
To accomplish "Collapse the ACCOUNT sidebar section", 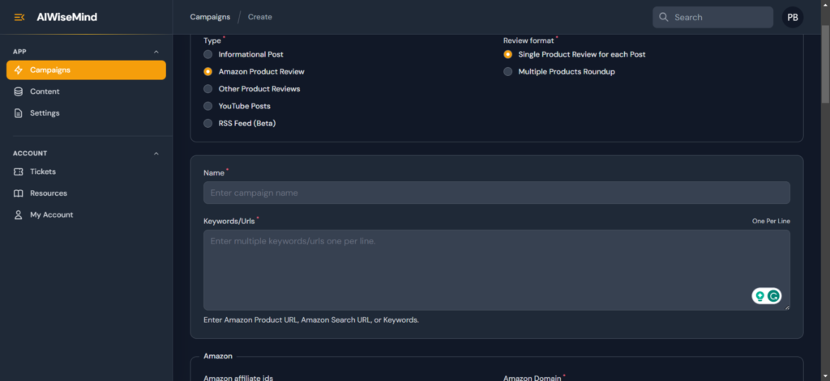I will 156,153.
